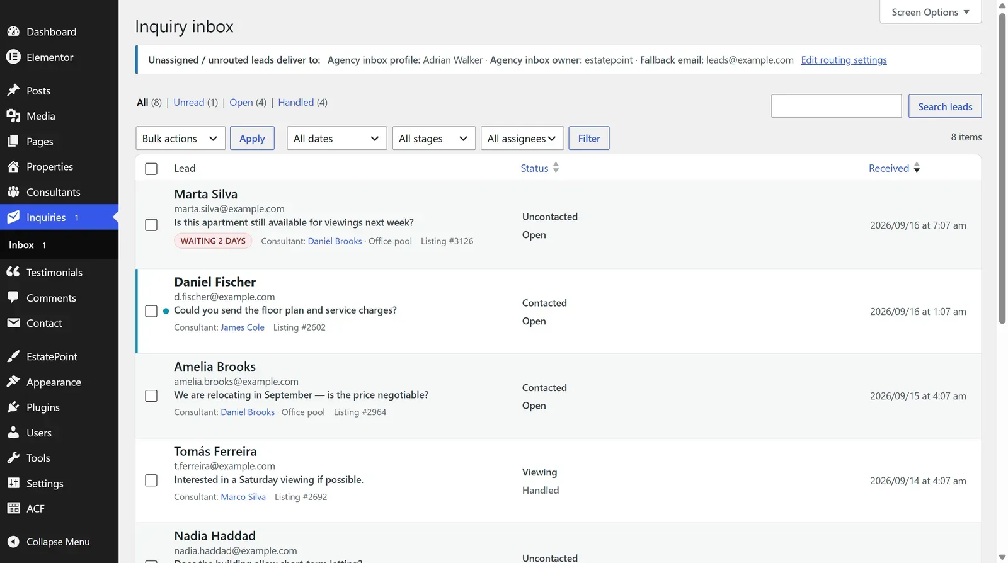1008x563 pixels.
Task: Click the Marta Silva lead name
Action: (x=206, y=194)
